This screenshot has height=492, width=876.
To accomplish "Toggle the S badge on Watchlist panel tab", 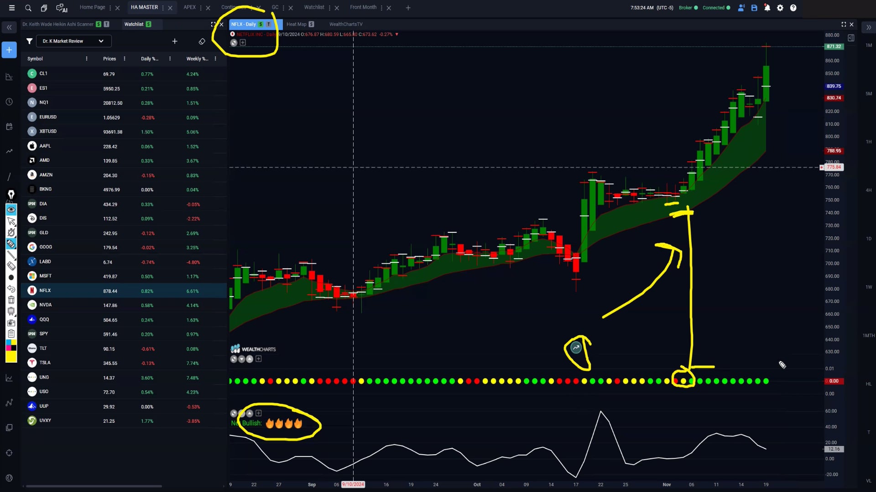I will click(x=148, y=24).
